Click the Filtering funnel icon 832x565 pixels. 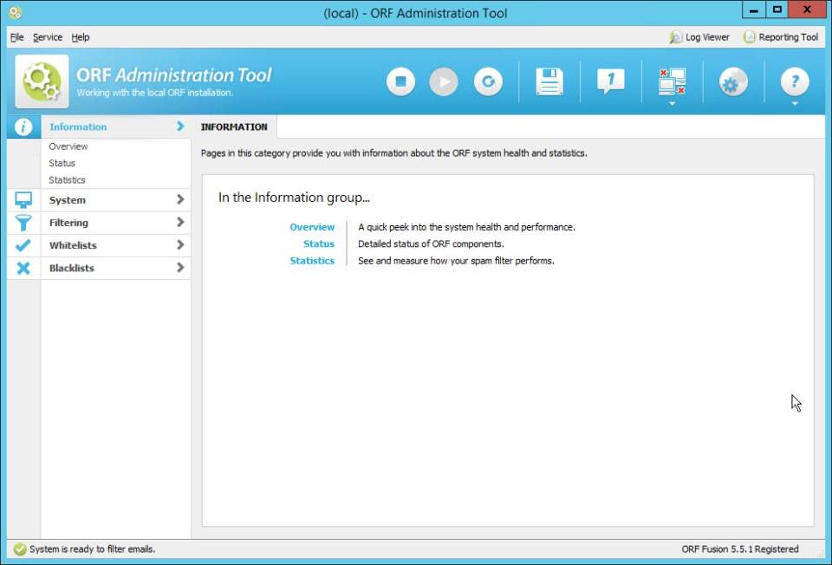23,223
